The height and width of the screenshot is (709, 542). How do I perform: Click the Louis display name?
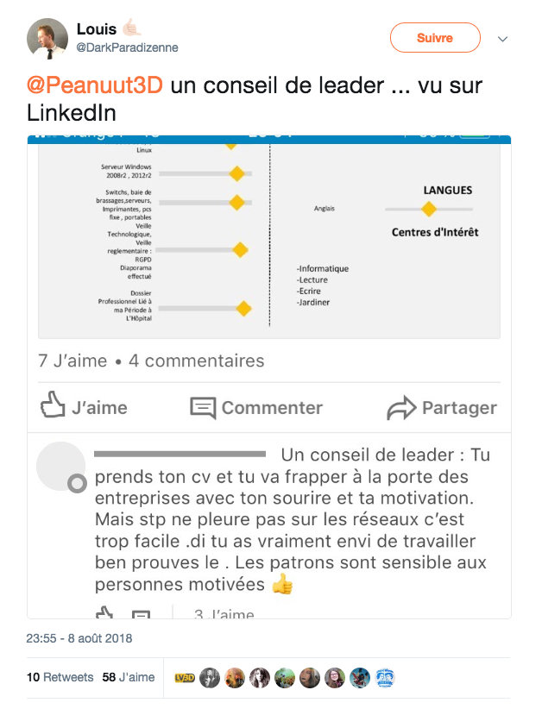tap(97, 30)
